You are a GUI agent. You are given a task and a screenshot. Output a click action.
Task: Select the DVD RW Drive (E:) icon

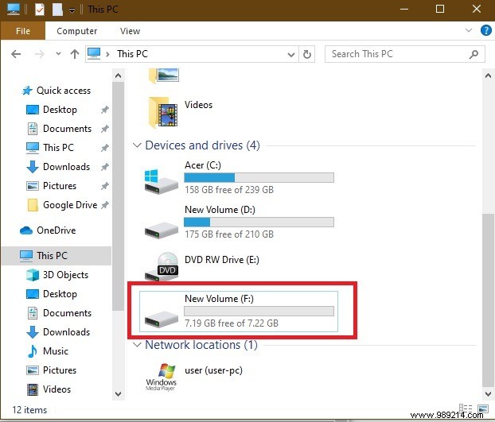point(162,266)
